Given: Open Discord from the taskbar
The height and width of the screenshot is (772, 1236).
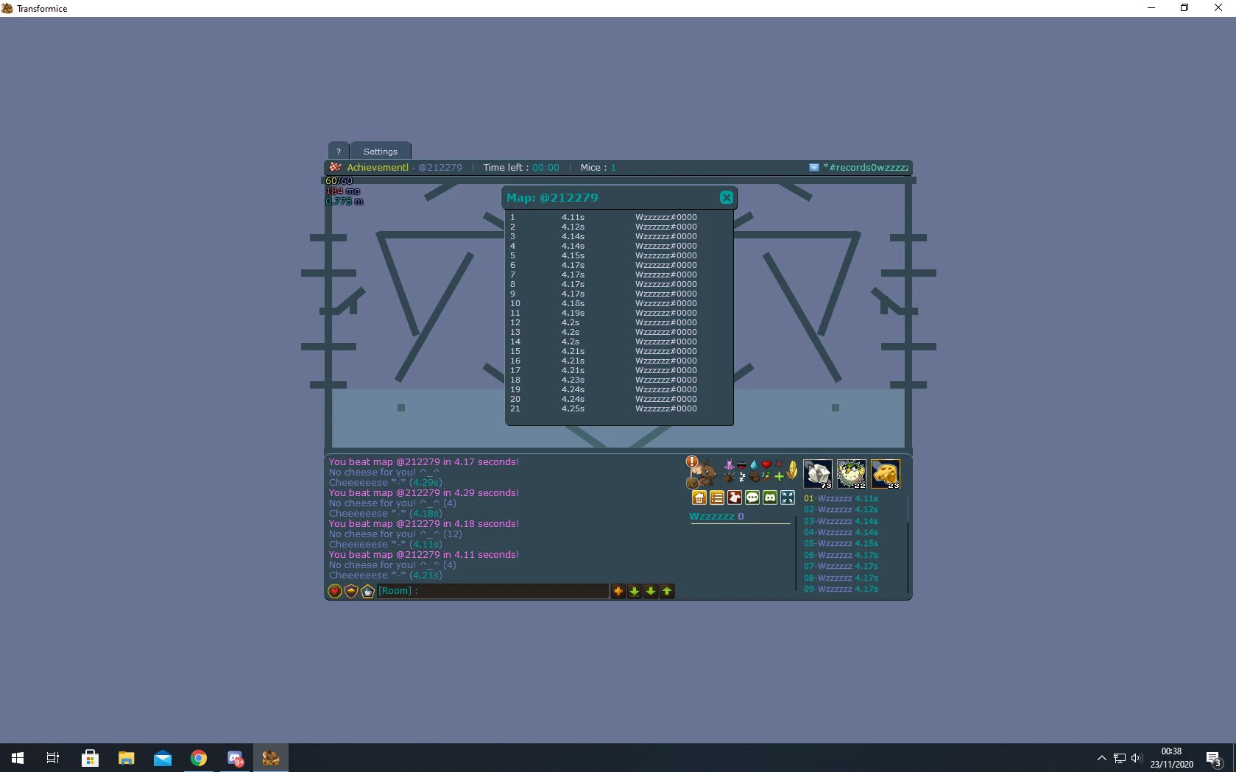Looking at the screenshot, I should tap(235, 757).
